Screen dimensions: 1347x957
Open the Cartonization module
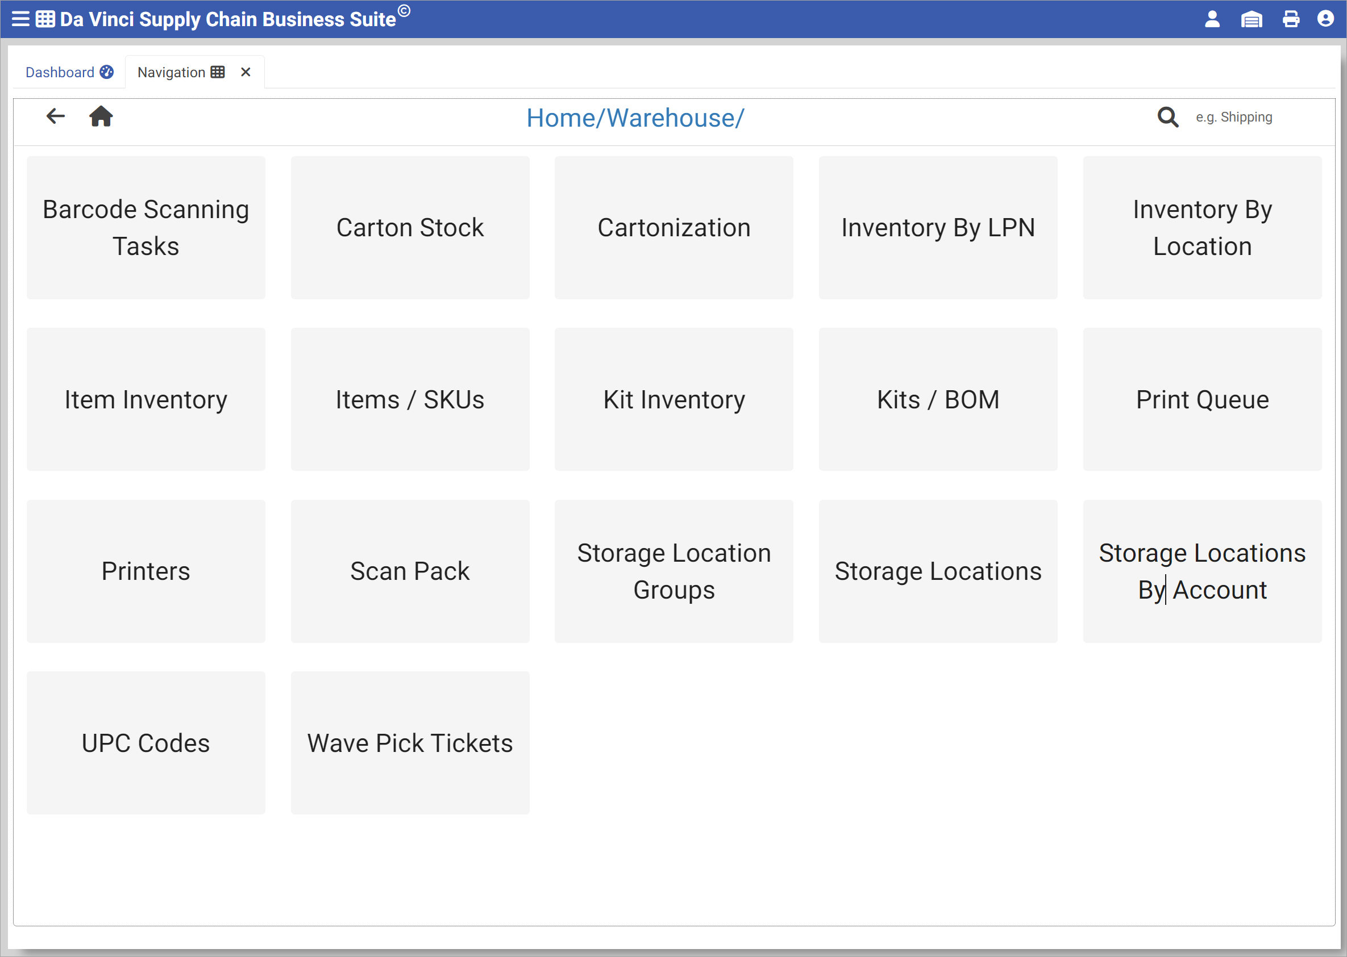[674, 227]
